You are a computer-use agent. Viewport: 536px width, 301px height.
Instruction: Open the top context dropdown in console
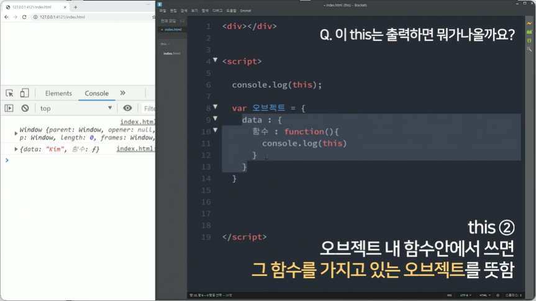(76, 109)
